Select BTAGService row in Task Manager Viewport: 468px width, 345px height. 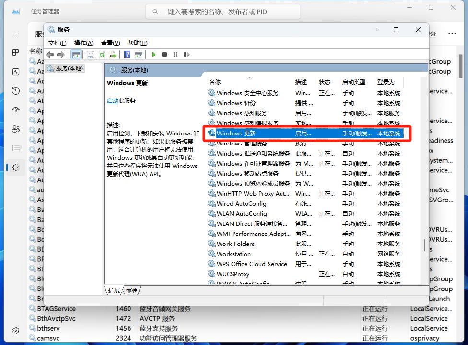pos(242,309)
